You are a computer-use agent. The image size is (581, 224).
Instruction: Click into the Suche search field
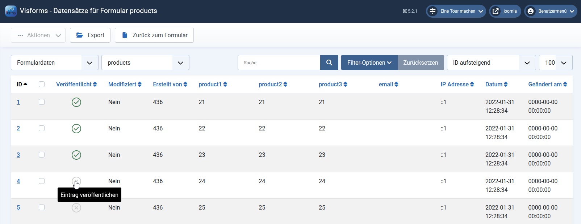(279, 63)
